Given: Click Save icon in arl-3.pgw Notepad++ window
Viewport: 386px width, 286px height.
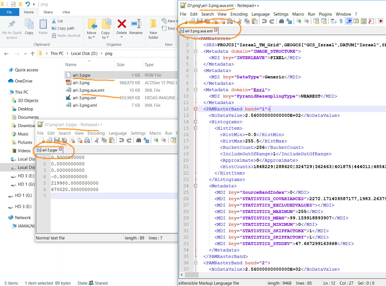Looking at the screenshot, I should pos(57,140).
